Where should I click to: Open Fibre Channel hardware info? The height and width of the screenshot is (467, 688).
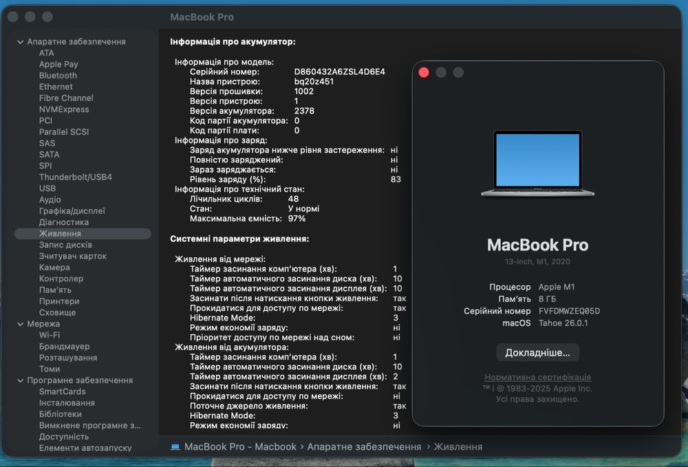coord(66,98)
